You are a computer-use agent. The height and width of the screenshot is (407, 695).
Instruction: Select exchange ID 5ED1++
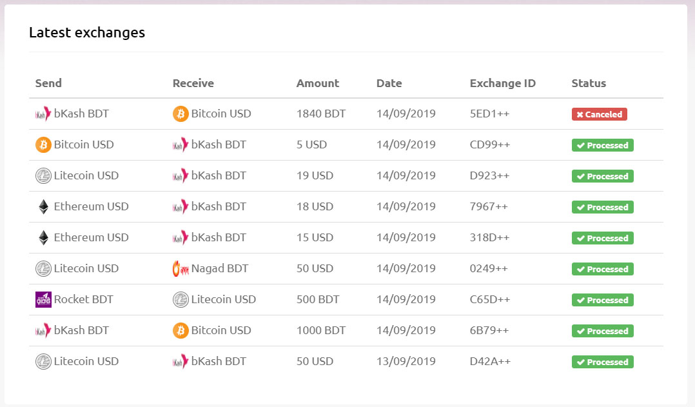click(x=489, y=114)
